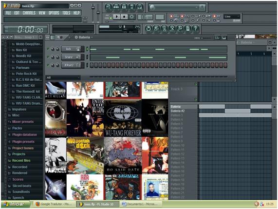278x209 pixels.
Task: Stop playback with the Stop button
Action: 124,17
